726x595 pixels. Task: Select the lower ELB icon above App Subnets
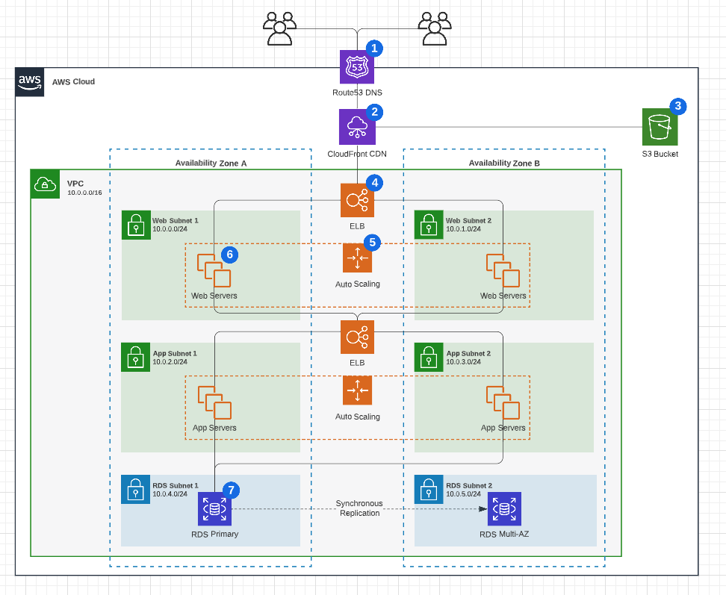click(x=357, y=337)
